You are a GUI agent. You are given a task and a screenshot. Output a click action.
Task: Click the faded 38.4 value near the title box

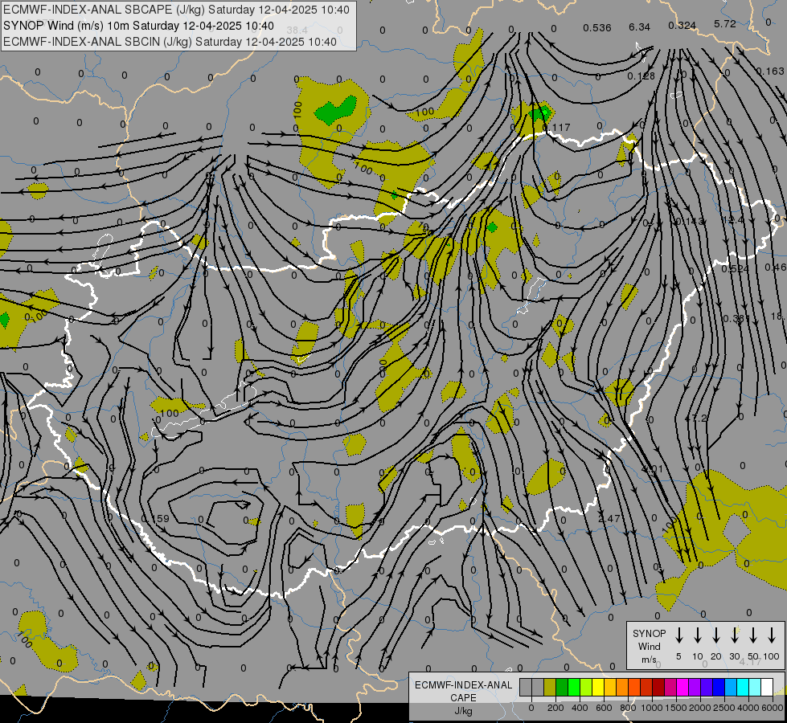(297, 31)
